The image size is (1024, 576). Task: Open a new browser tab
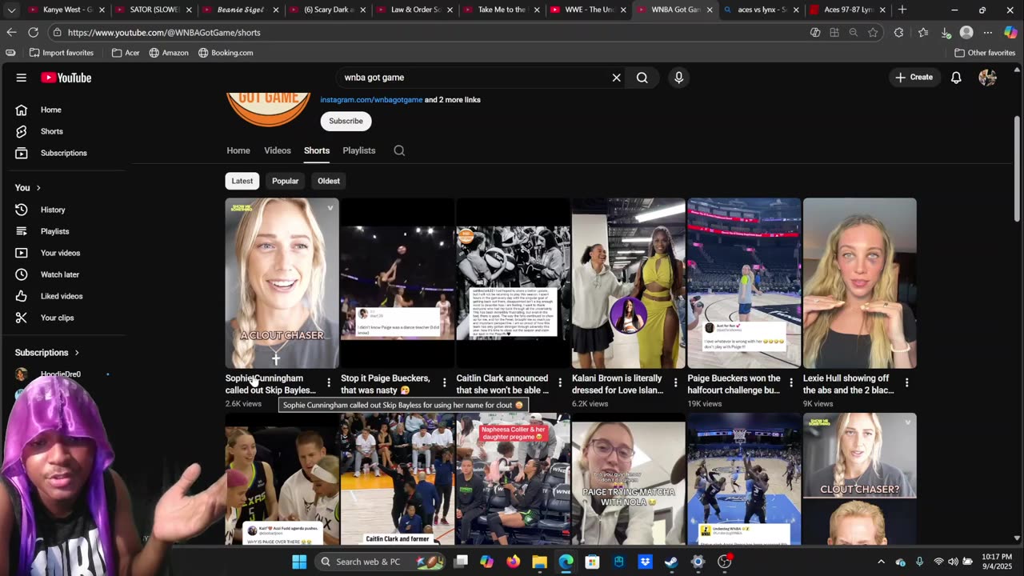tap(902, 10)
